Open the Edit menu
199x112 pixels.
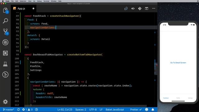[16, 1]
